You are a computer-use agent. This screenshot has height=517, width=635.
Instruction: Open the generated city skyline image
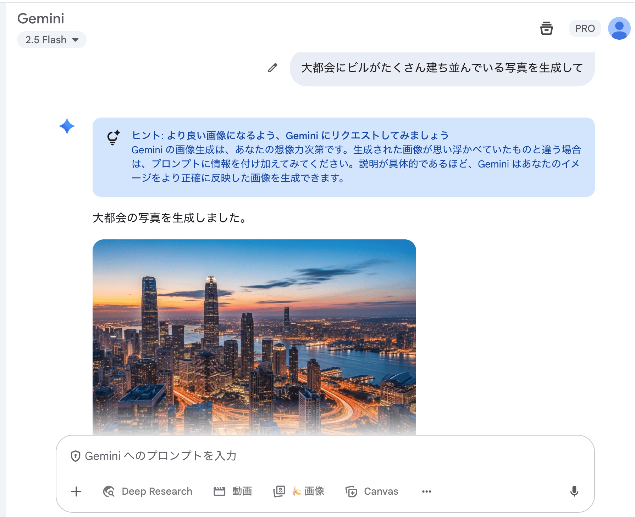pyautogui.click(x=254, y=336)
